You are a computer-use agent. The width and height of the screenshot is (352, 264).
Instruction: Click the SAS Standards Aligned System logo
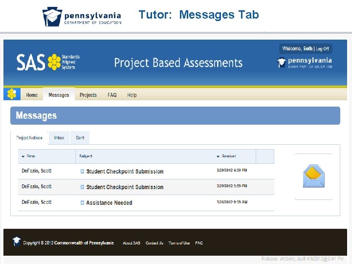[48, 62]
